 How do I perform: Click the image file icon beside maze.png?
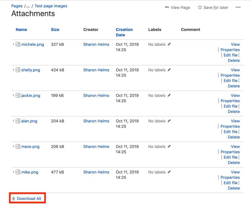click(x=18, y=147)
